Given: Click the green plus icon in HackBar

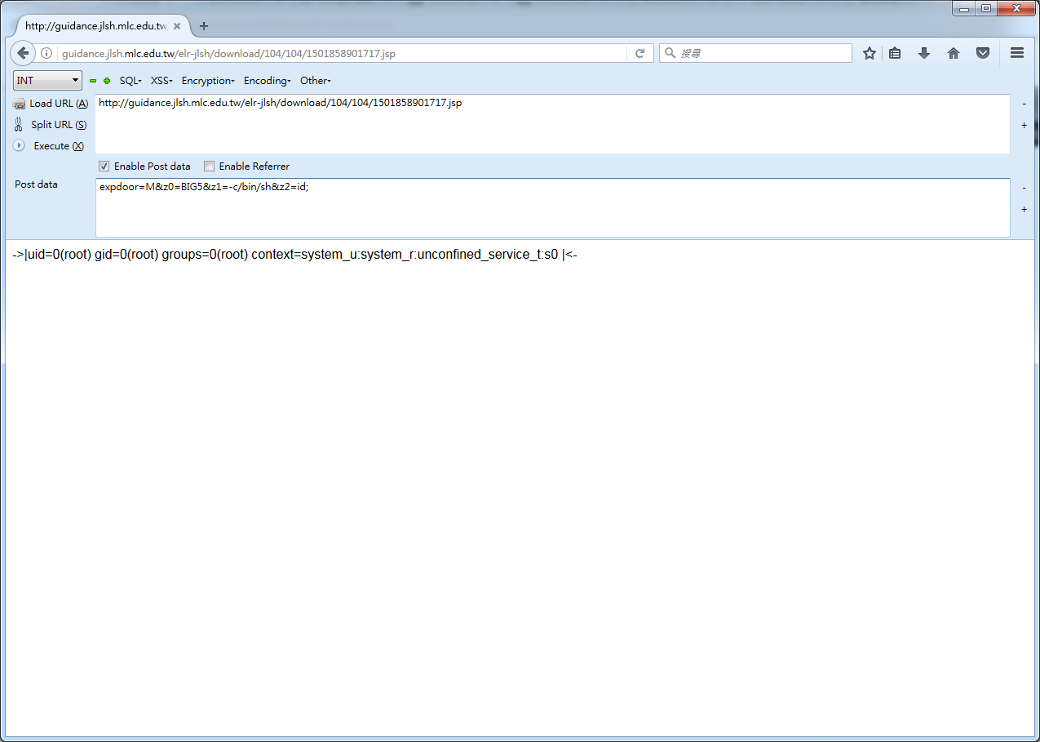Looking at the screenshot, I should point(107,81).
